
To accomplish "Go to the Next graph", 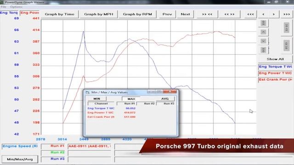I will click(x=185, y=14).
